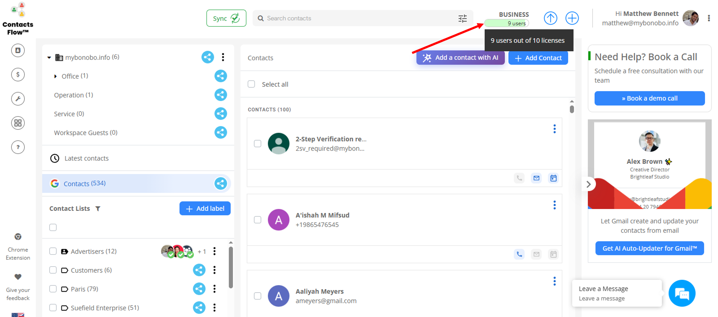Image resolution: width=718 pixels, height=317 pixels.
Task: Open the live chat bubble icon
Action: [x=681, y=293]
